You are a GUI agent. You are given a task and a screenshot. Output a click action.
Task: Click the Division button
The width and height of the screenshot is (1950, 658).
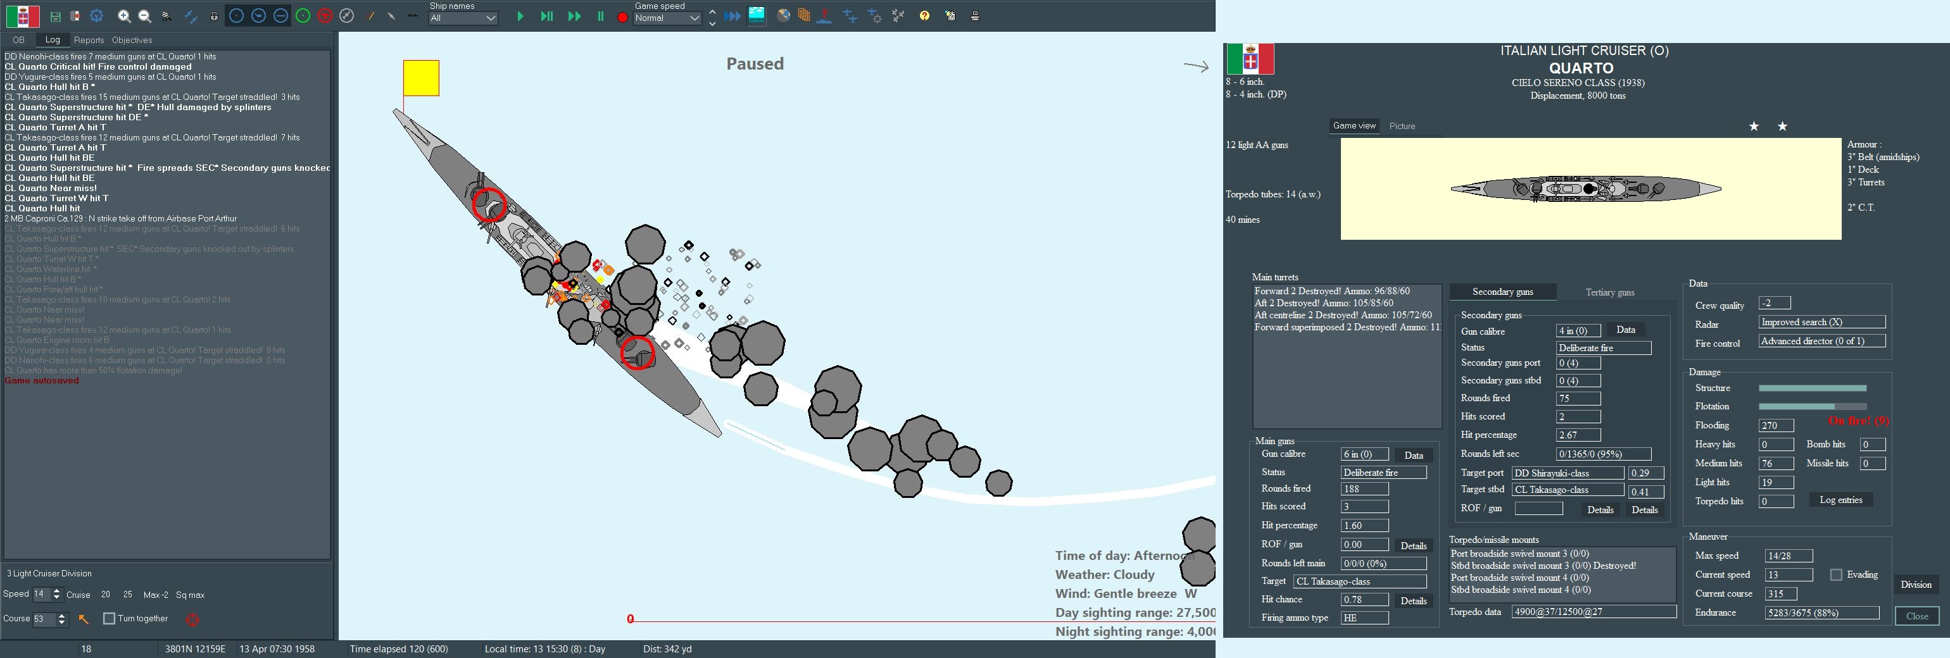pos(1916,585)
